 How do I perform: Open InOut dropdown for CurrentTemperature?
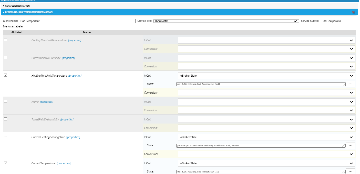click(x=266, y=163)
